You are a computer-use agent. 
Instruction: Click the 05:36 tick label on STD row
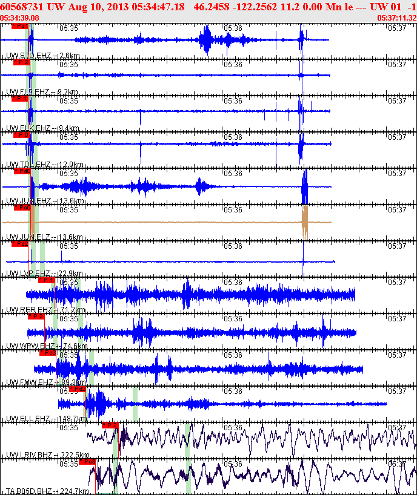pyautogui.click(x=233, y=28)
